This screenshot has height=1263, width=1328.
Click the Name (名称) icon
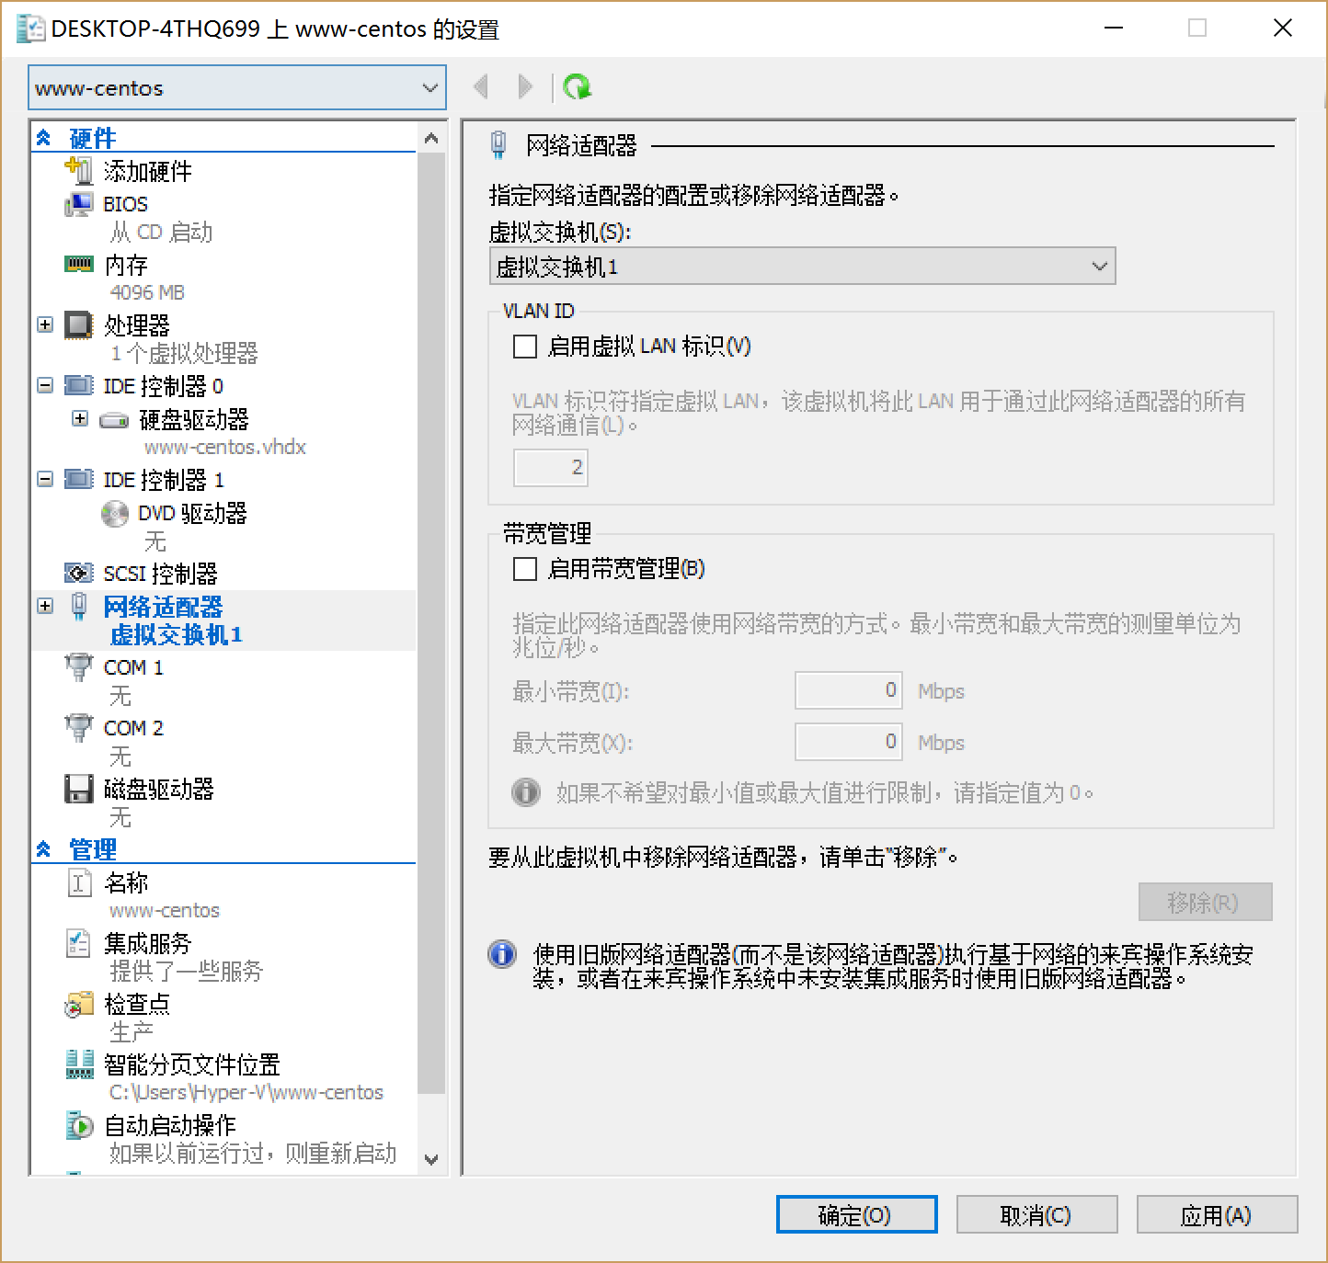[79, 882]
